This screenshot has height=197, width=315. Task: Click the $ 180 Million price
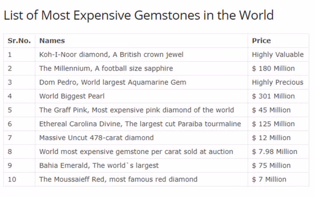273,68
